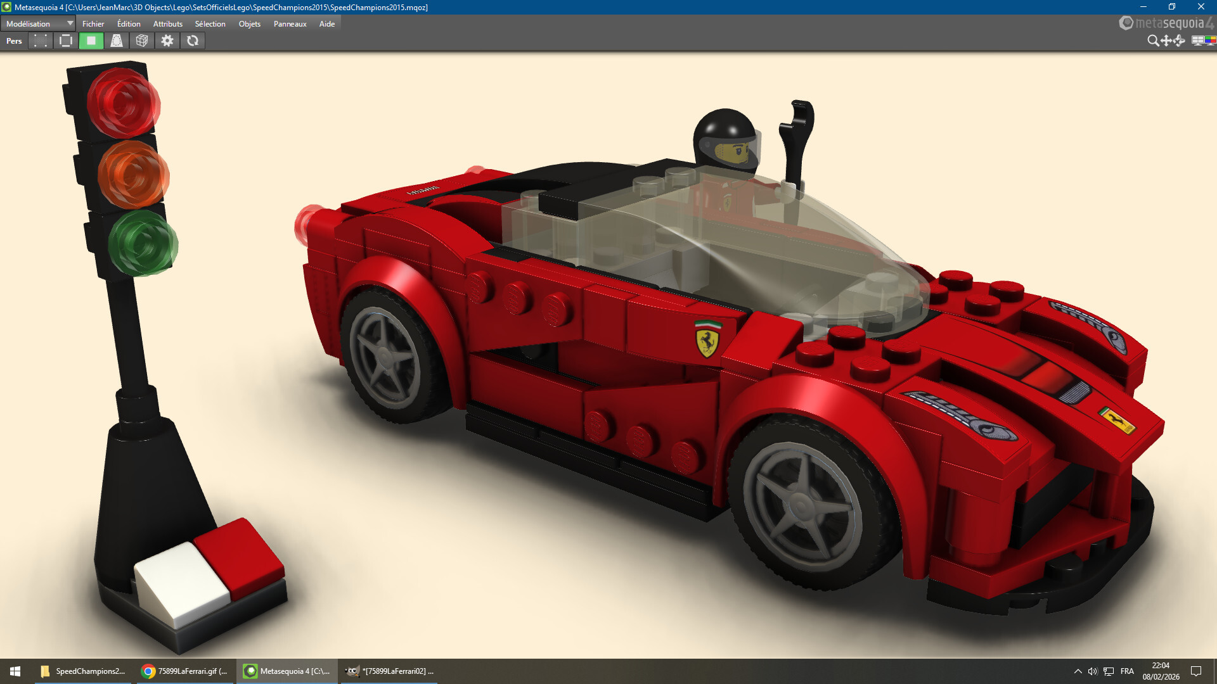This screenshot has width=1217, height=684.
Task: Toggle the vertex points display icon
Action: (41, 41)
